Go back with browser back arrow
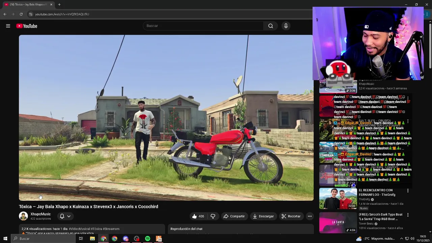Viewport: 432px width, 243px height. [x=5, y=14]
